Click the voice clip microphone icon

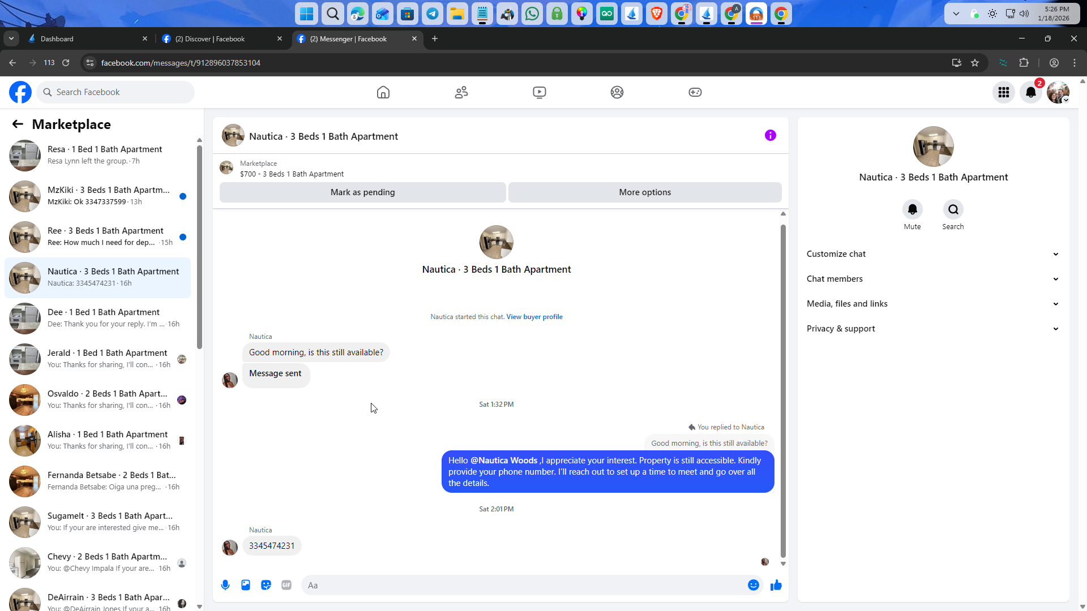coord(225,585)
